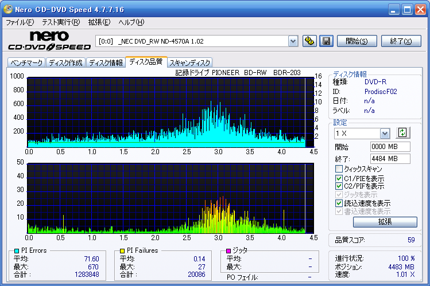Click the 終了 4484 MB field

(x=390, y=159)
